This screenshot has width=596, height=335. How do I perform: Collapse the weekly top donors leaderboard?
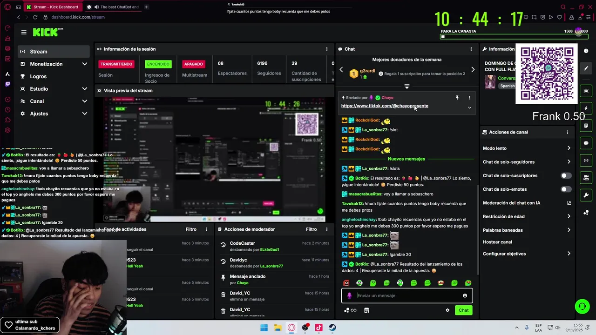pyautogui.click(x=406, y=87)
